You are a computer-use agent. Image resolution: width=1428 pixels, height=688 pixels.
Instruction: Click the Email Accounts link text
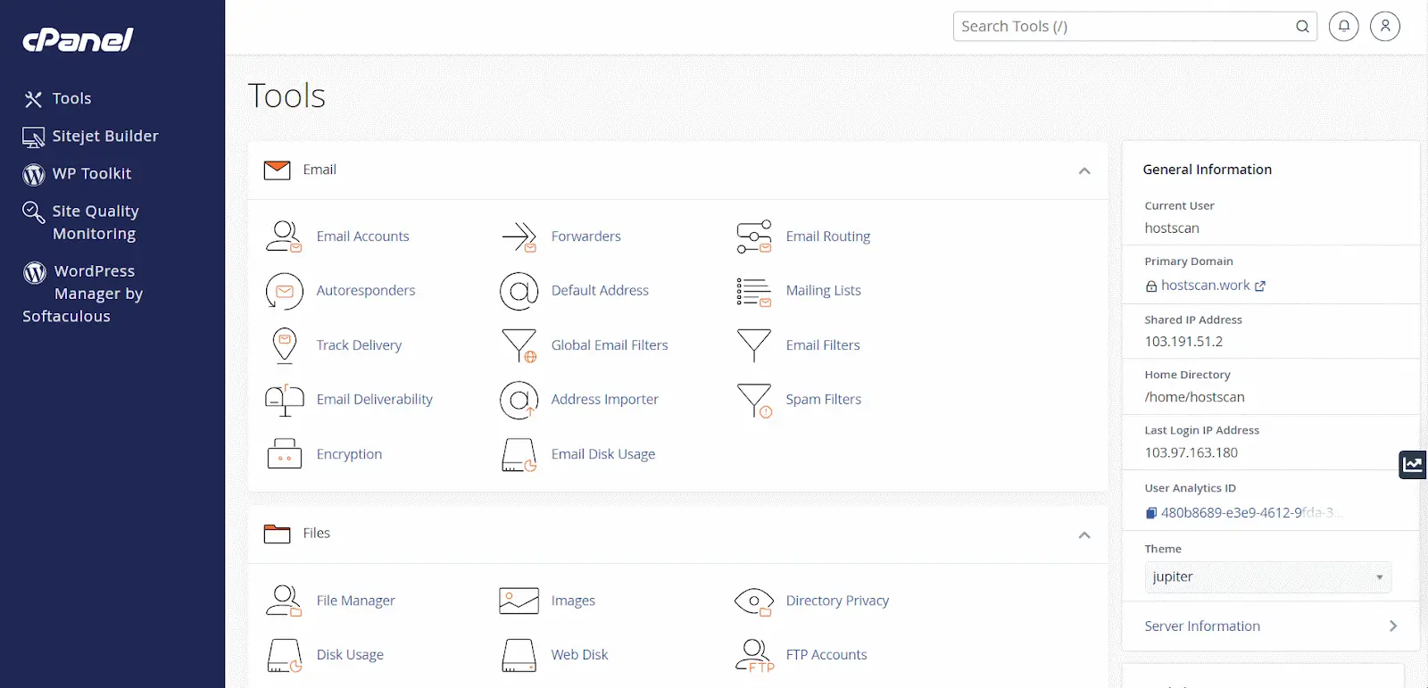[x=362, y=236]
